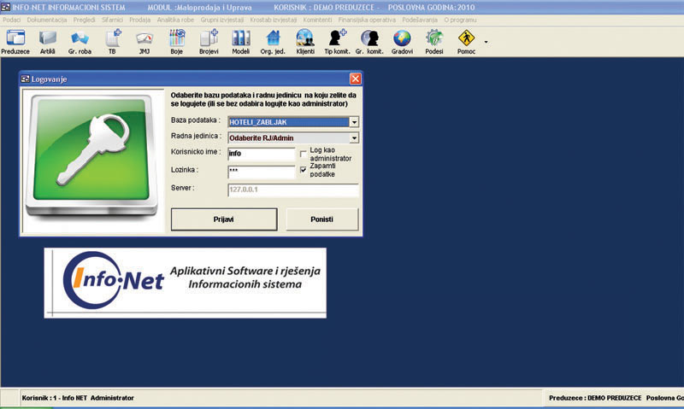Uncheck Zapamti podatke
Screen dimensions: 684x409
(x=304, y=170)
